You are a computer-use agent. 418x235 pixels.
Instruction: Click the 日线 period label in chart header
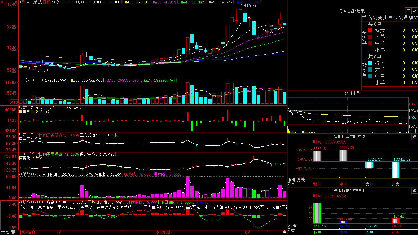46,2
